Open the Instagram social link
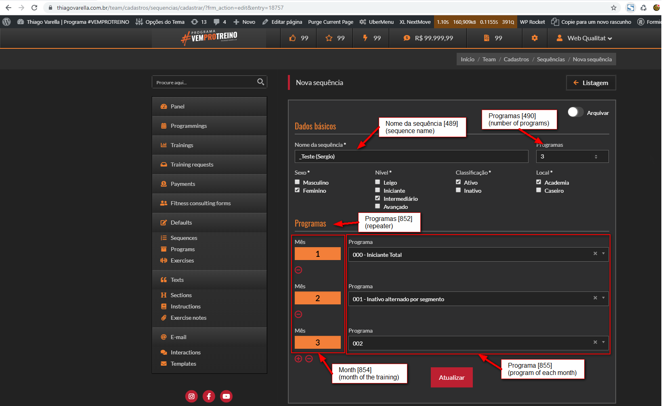Viewport: 667px width, 406px height. coord(191,396)
